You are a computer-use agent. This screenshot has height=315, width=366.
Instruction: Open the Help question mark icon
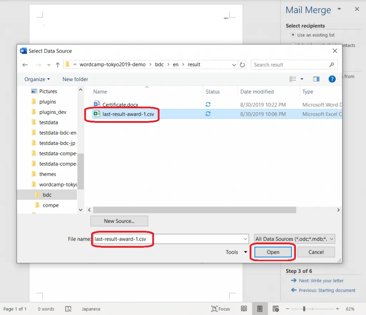coord(332,79)
